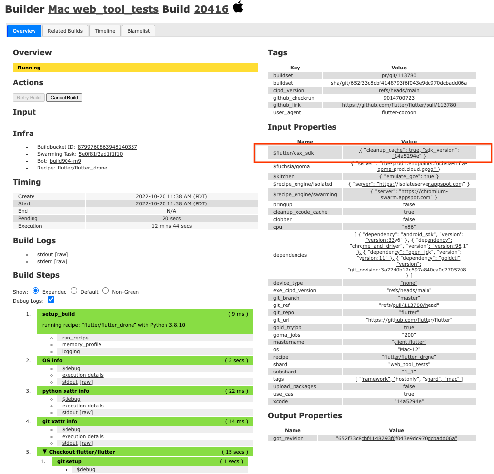494x474 pixels.
Task: Open the build904-m9 bot link
Action: 65,160
